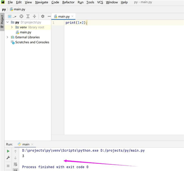The image size is (184, 171).
Task: Click the Select Opened File target icon
Action: 21,16
